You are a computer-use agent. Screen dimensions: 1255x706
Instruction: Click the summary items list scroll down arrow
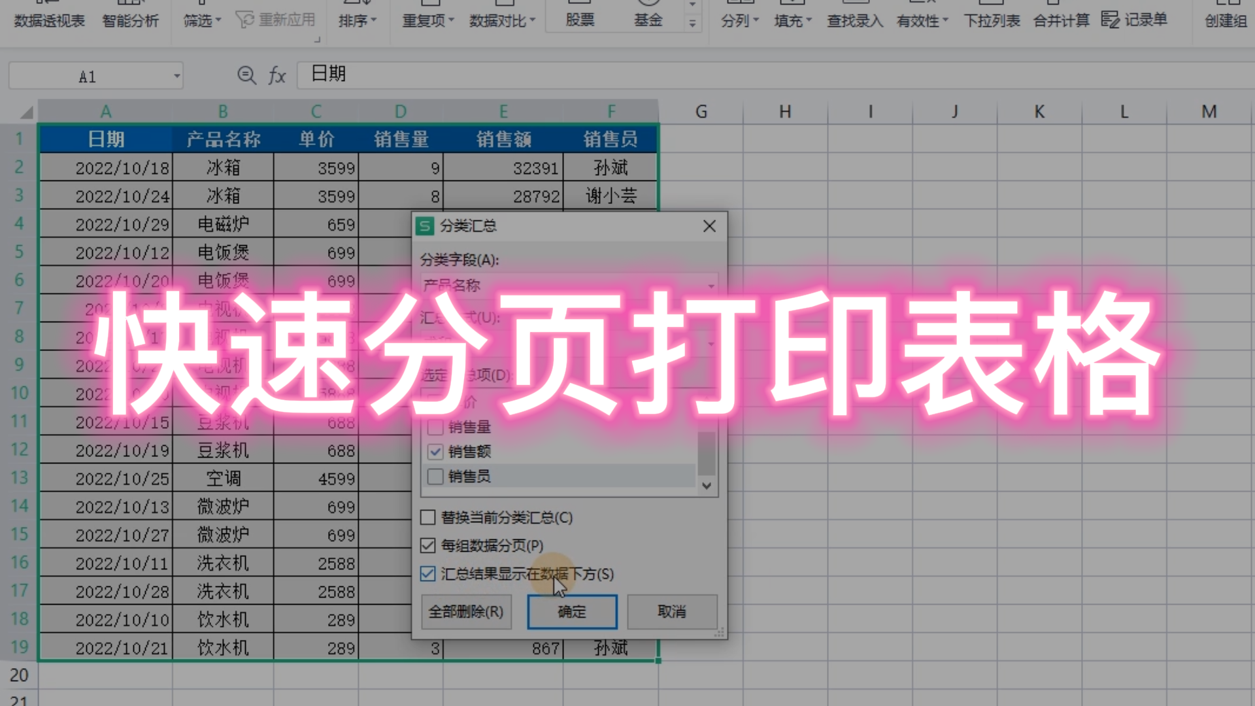pos(707,486)
